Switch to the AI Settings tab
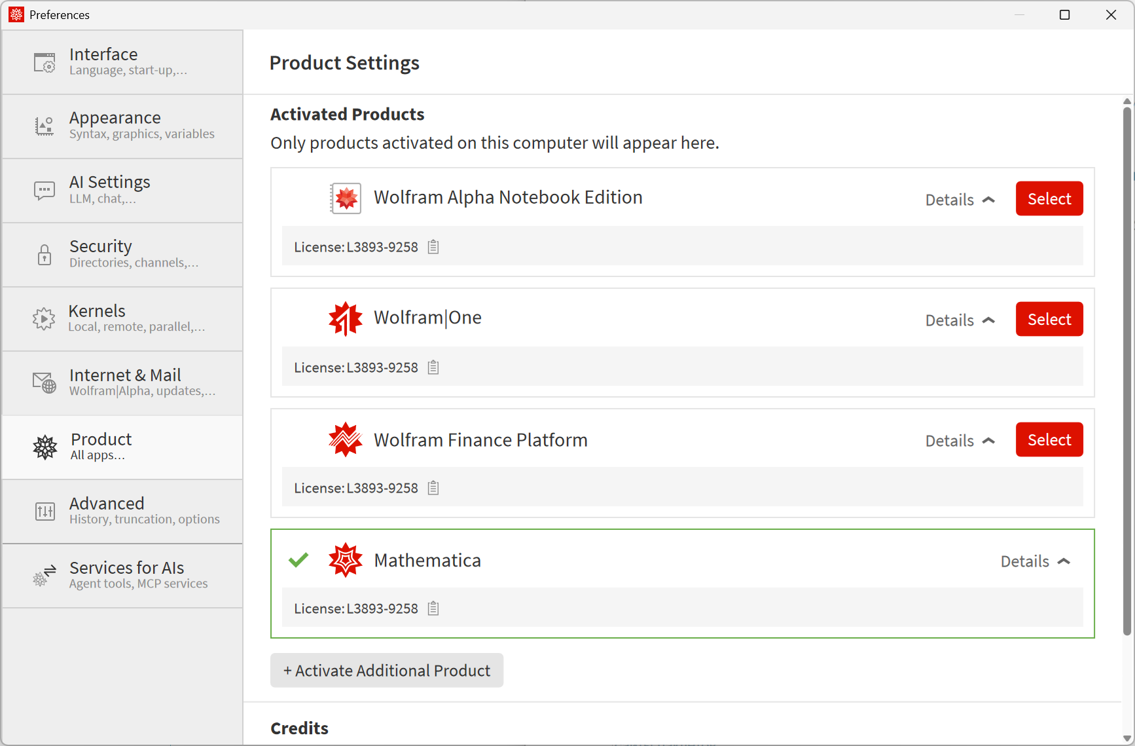 click(x=122, y=191)
